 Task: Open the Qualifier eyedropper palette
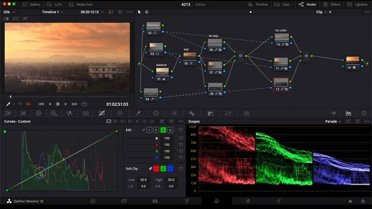(138, 113)
